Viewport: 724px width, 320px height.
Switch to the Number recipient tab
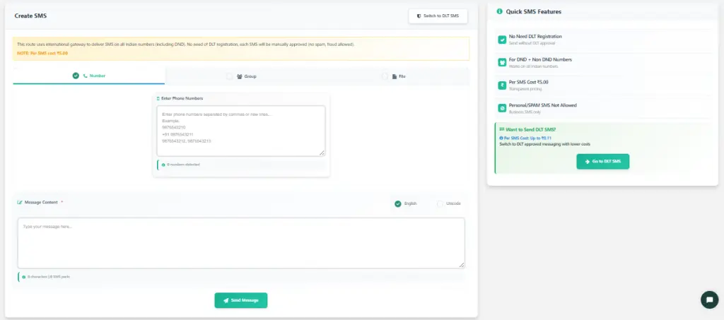[x=89, y=76]
